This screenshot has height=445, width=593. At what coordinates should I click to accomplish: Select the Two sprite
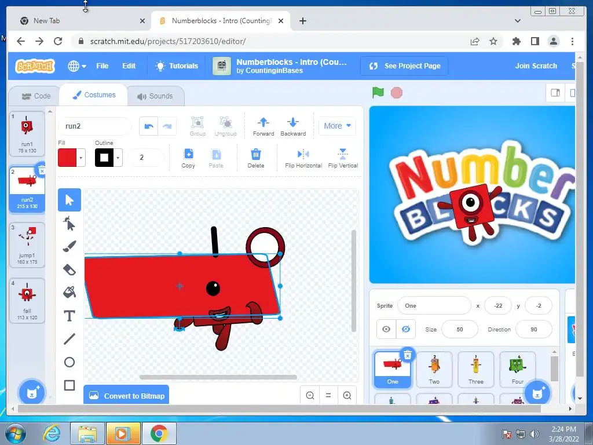434,370
